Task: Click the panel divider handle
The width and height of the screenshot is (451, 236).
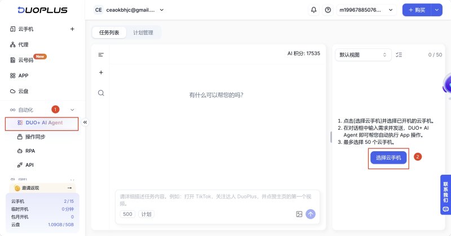Action: pos(331,137)
